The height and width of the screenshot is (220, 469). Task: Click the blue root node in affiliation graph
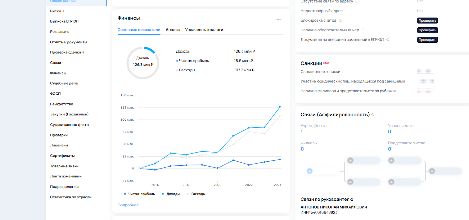tap(310, 171)
